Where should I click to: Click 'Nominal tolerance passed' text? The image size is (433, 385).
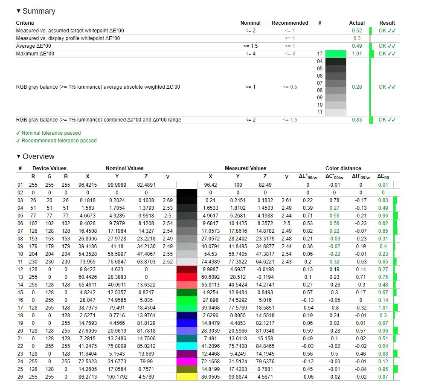tap(51, 133)
